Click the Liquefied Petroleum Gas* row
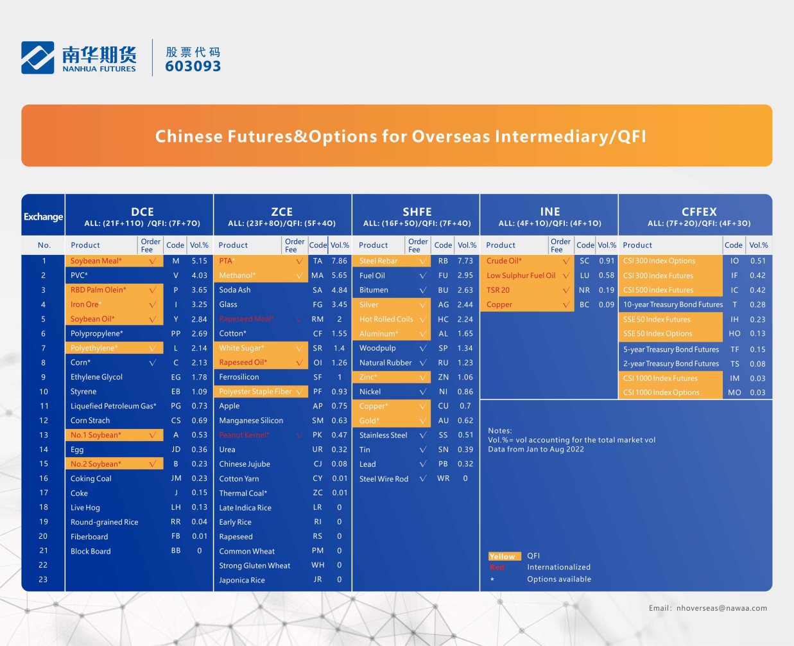The height and width of the screenshot is (646, 794). pyautogui.click(x=139, y=406)
